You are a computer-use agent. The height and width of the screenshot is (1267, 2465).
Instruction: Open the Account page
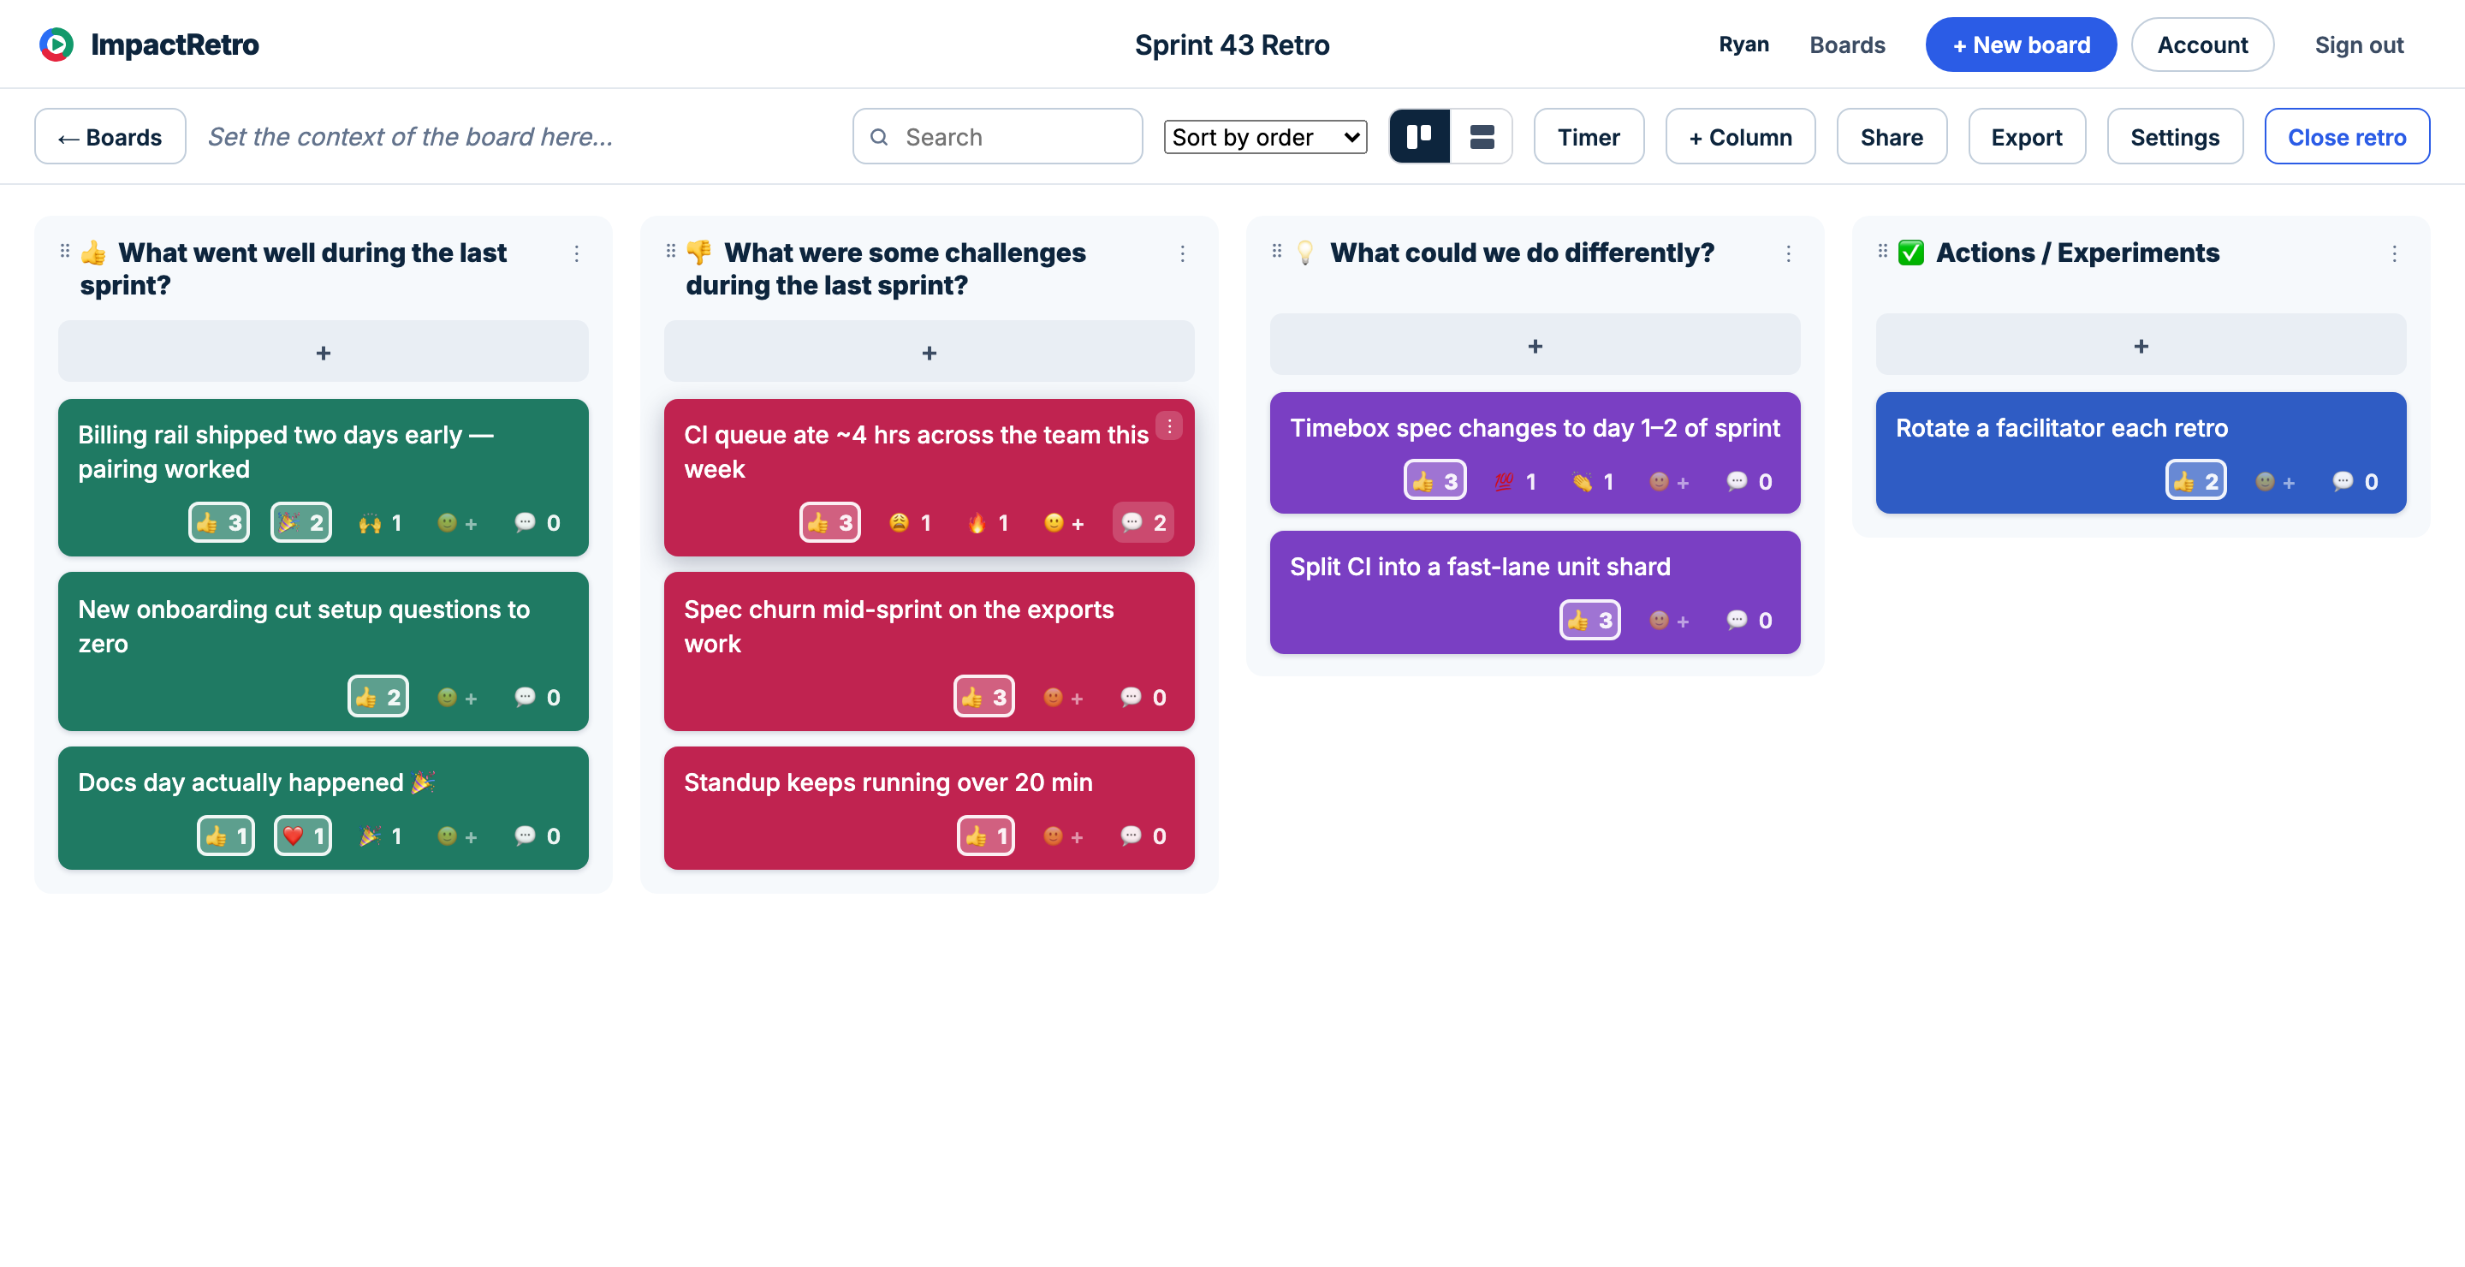(2202, 45)
